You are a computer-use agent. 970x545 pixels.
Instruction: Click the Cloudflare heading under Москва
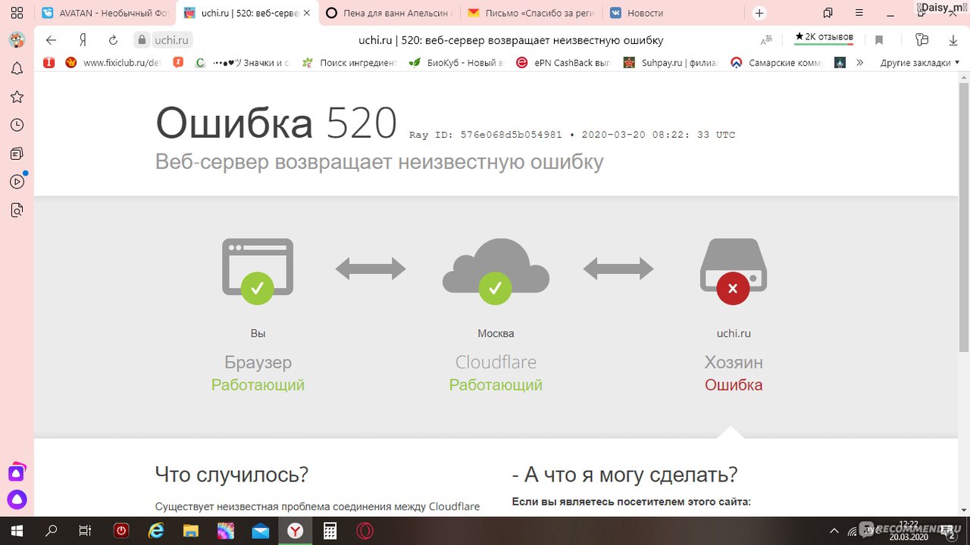click(x=496, y=363)
